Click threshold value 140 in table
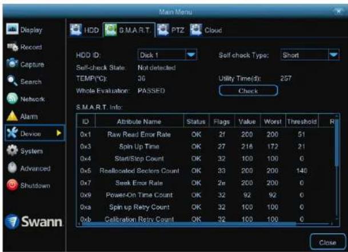The image size is (348, 252). tap(302, 171)
